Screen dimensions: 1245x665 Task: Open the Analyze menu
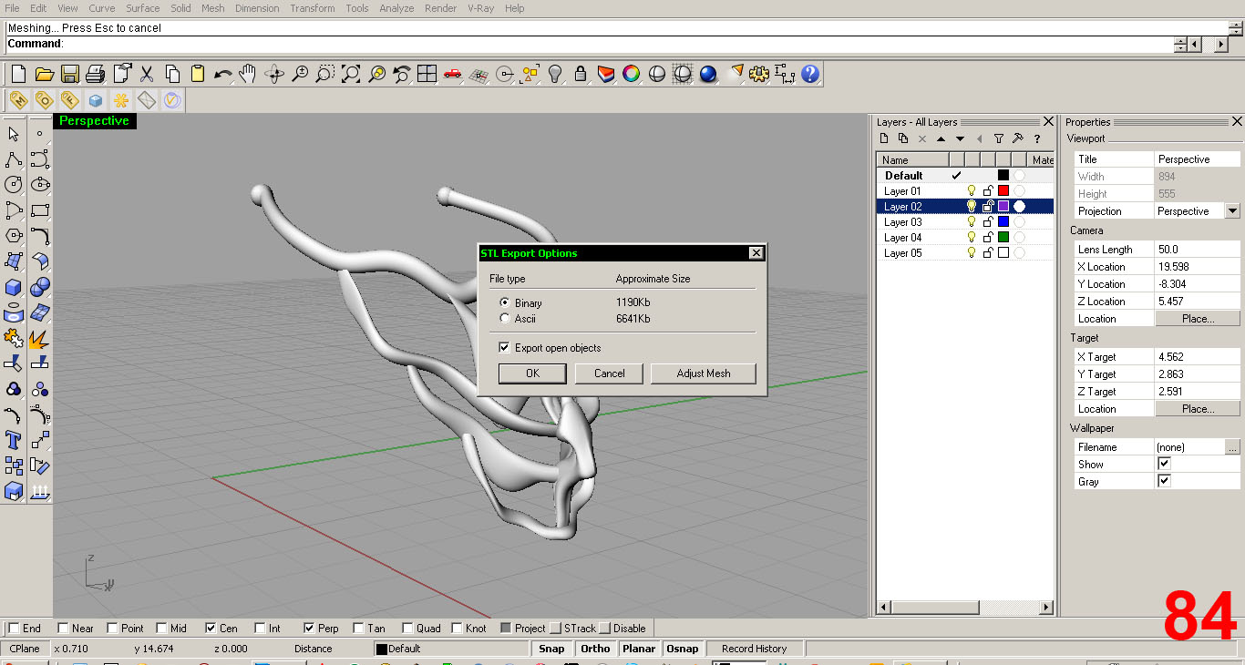396,8
